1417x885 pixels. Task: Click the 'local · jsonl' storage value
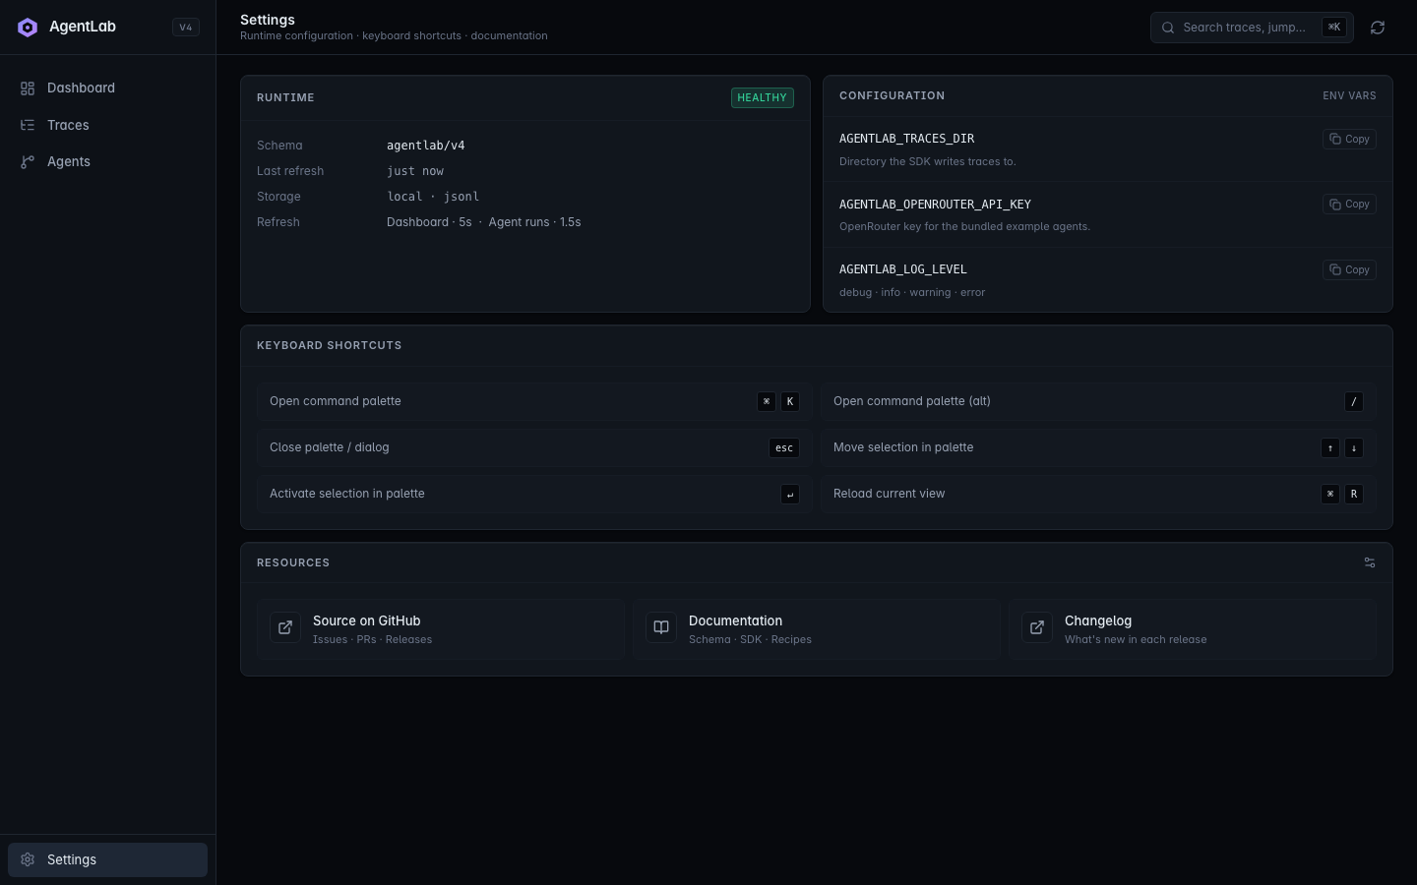coord(433,197)
